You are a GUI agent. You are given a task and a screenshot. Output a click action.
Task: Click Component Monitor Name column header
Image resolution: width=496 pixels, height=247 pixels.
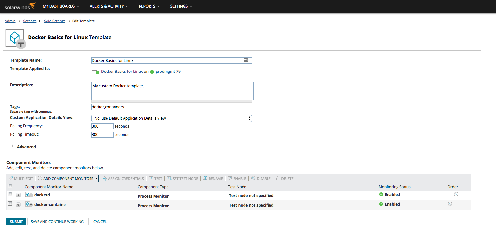[x=49, y=187]
